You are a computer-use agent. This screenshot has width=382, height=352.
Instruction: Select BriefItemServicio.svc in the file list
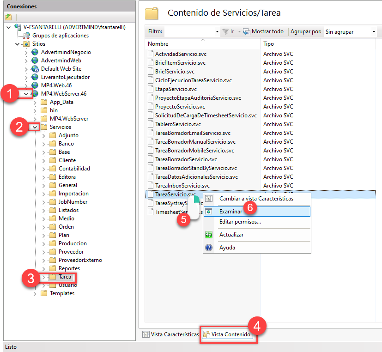click(x=180, y=63)
